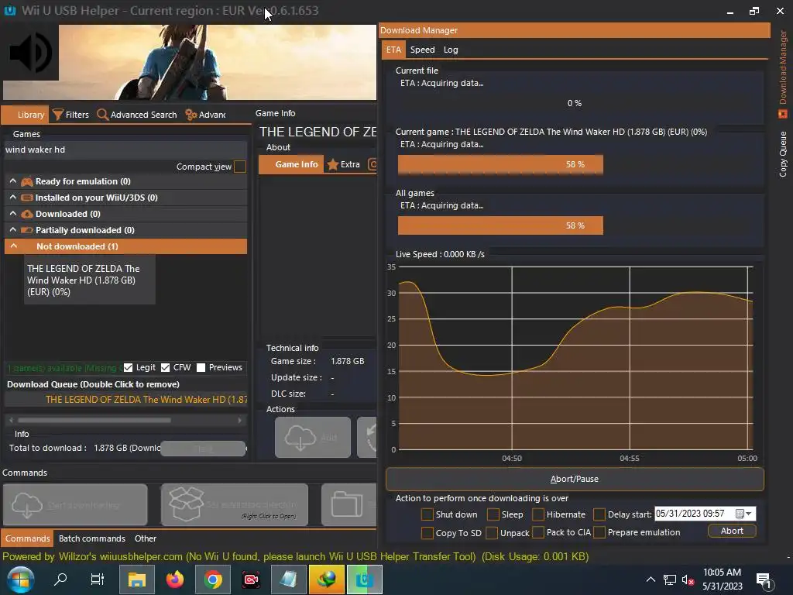Launch Chrome from the taskbar
This screenshot has width=793, height=595.
[x=213, y=580]
